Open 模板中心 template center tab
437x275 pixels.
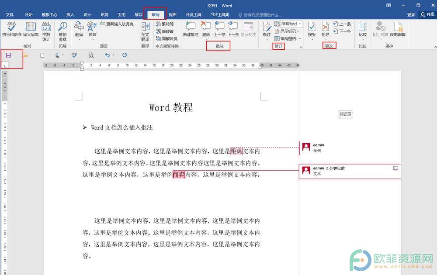click(x=49, y=14)
